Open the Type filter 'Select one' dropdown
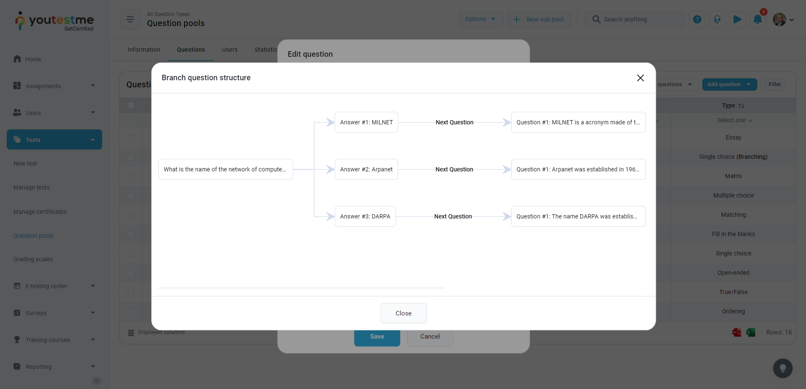The image size is (806, 389). 734,121
